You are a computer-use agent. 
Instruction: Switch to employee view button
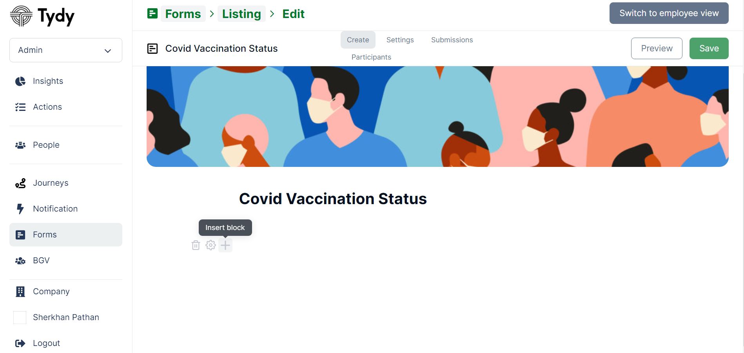click(x=669, y=13)
